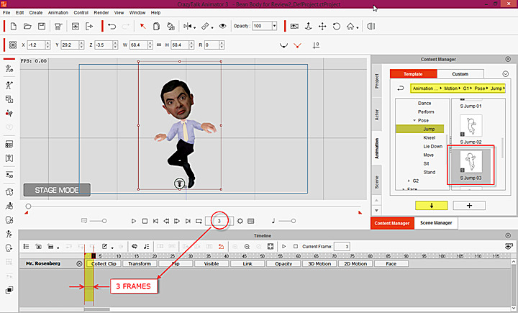Select Kneel in the pose tree
The width and height of the screenshot is (518, 313).
[429, 138]
